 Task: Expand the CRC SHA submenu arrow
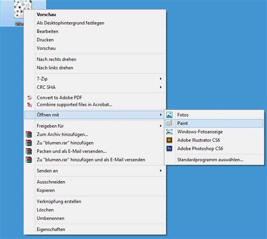[x=161, y=87]
